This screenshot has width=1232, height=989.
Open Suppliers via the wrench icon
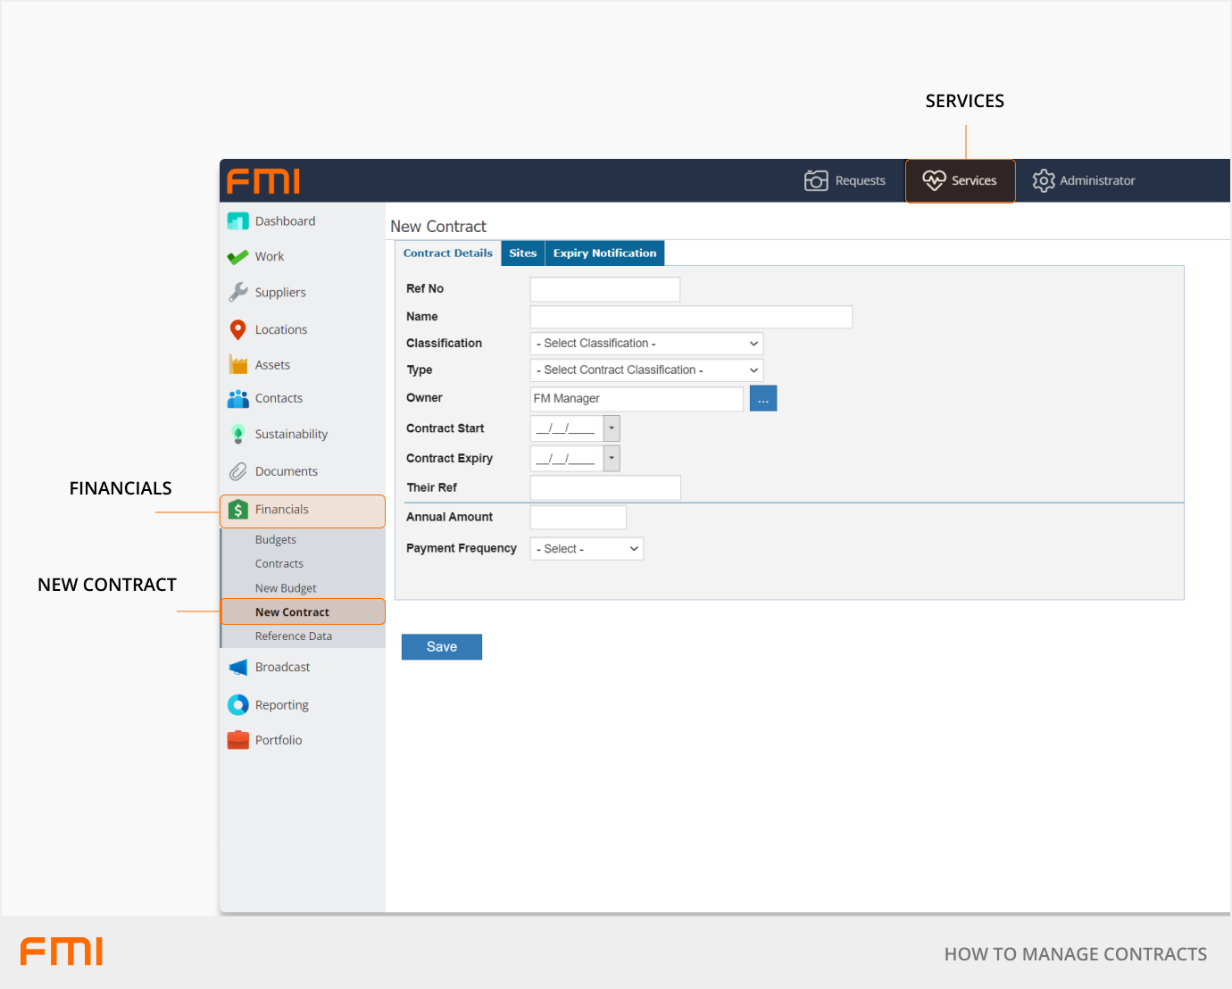237,292
